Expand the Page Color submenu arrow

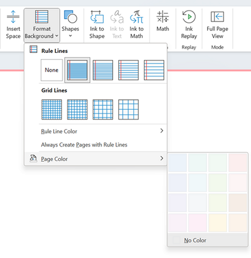[162, 158]
